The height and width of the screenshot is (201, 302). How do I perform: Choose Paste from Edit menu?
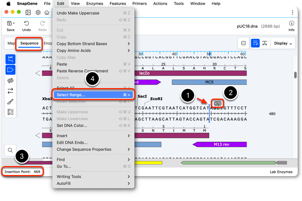point(93,64)
